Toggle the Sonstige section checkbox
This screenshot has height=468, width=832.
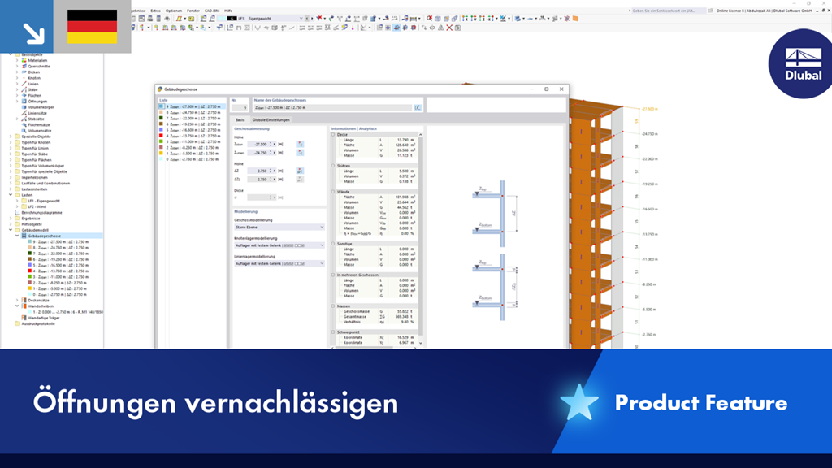tap(333, 244)
